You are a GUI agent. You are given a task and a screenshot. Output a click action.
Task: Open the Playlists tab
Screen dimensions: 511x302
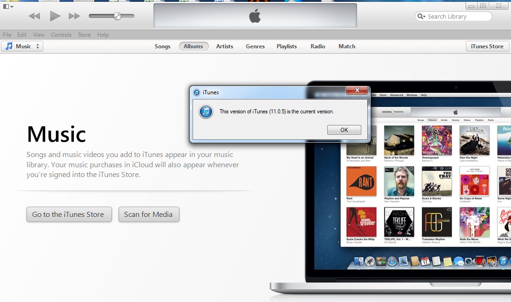(287, 46)
